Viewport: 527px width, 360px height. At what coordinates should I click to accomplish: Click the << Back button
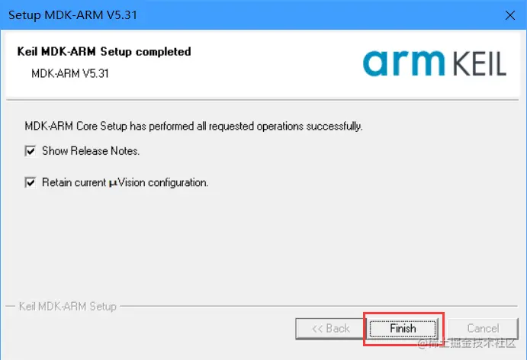331,328
